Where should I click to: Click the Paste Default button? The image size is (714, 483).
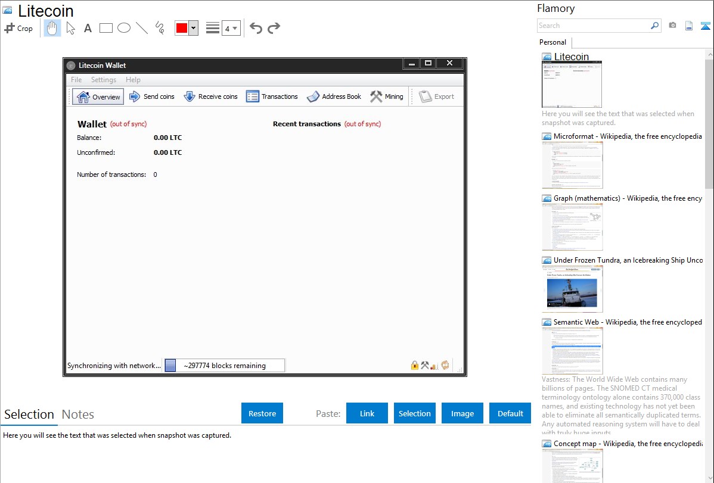point(510,413)
